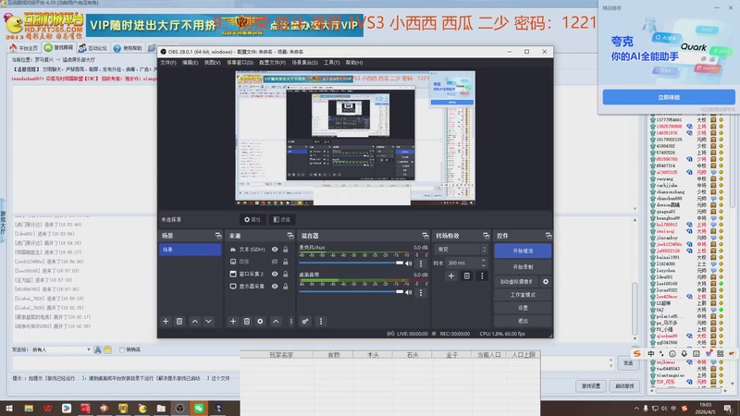The height and width of the screenshot is (416, 740).
Task: Open desktop audio channel options dots
Action: click(x=421, y=292)
